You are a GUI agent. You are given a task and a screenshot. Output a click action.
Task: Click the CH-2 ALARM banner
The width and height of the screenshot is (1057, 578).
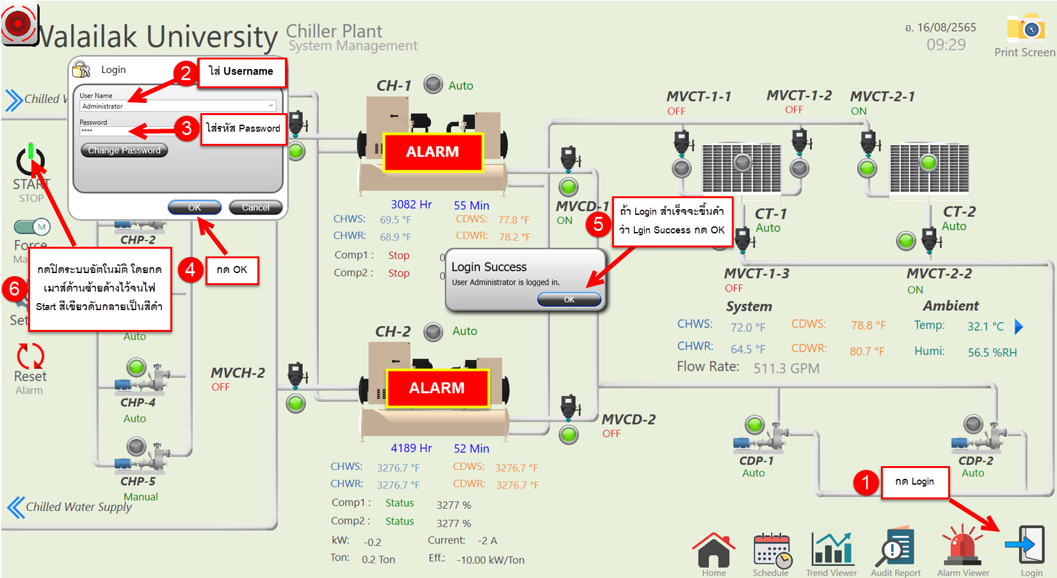[x=437, y=388]
